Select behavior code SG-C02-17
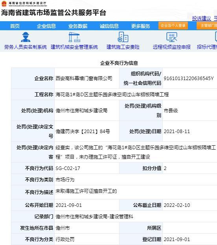 click(x=68, y=168)
